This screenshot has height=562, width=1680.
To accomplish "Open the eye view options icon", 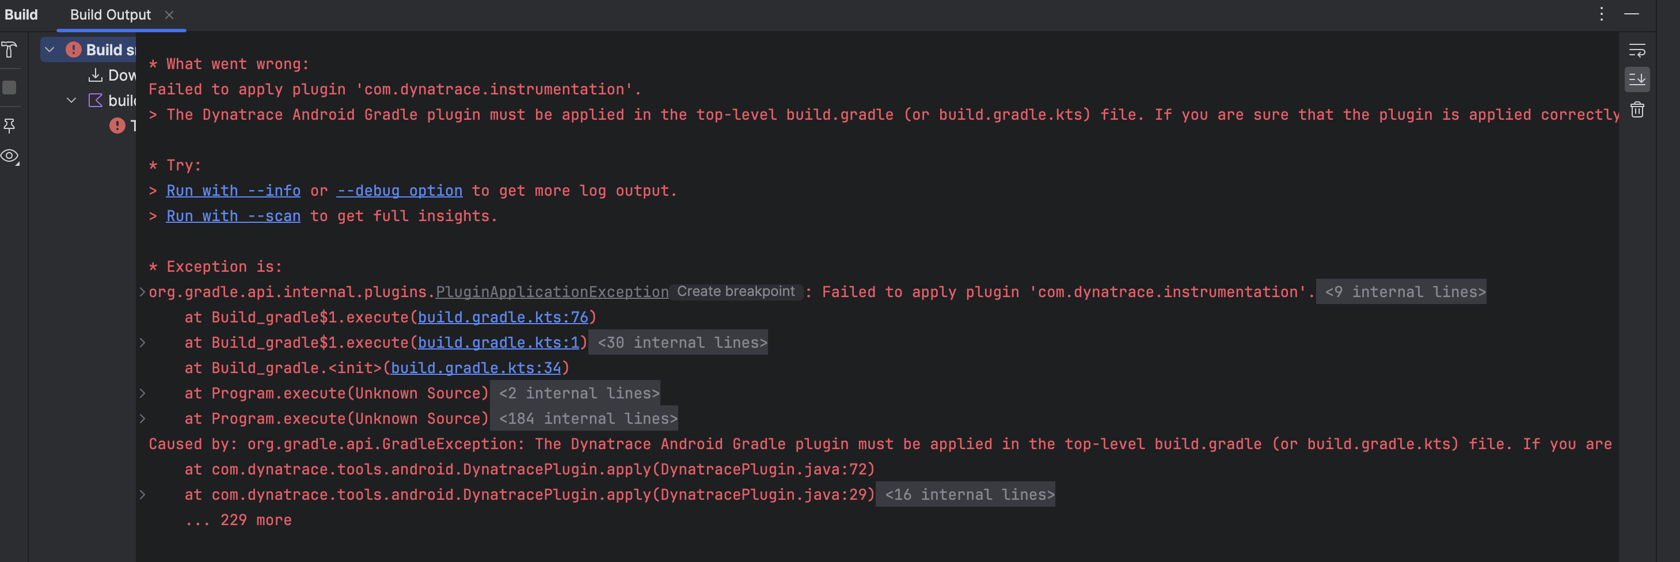I will point(10,156).
